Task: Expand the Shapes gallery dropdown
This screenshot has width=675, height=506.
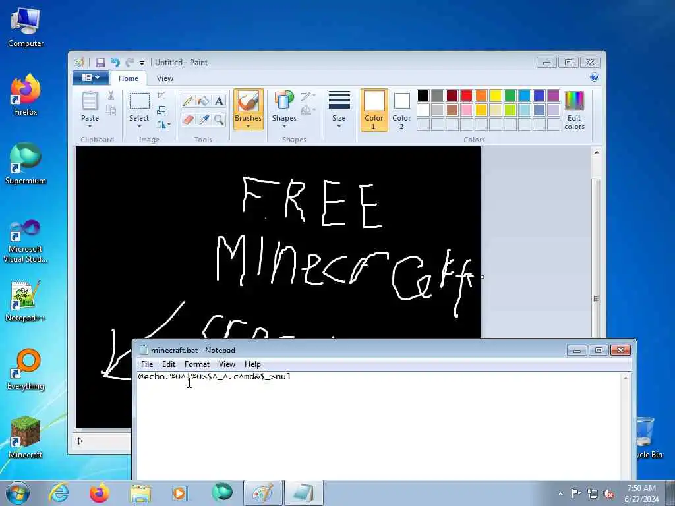Action: [x=284, y=126]
